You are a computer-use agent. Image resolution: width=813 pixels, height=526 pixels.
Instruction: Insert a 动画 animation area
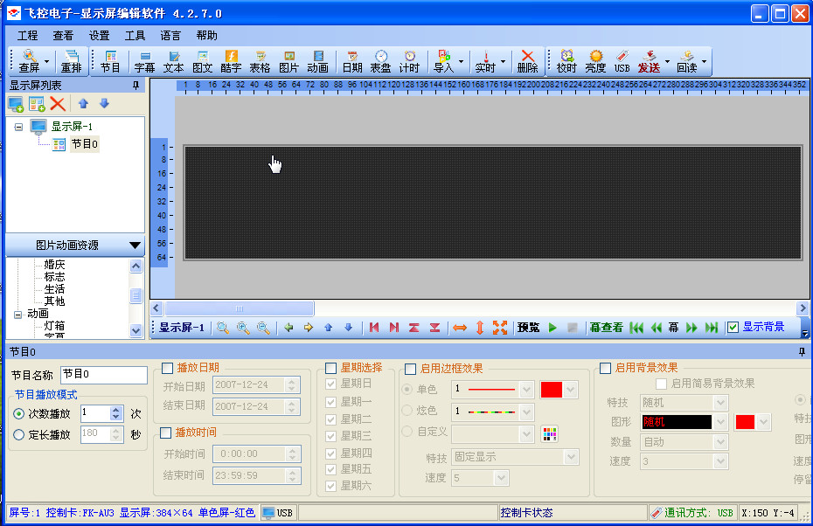coord(317,61)
